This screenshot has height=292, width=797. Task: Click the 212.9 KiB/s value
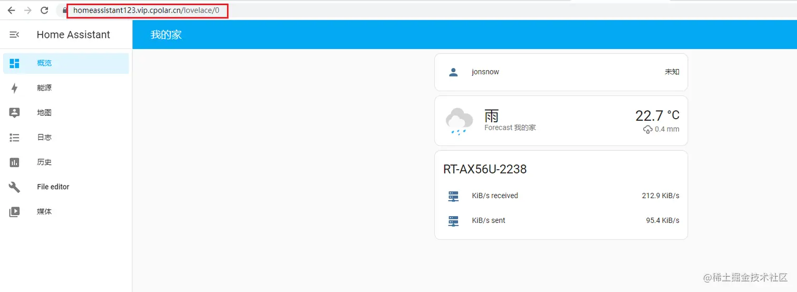(660, 196)
